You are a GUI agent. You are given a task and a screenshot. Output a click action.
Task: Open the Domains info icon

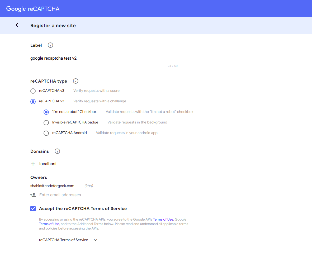(x=57, y=151)
